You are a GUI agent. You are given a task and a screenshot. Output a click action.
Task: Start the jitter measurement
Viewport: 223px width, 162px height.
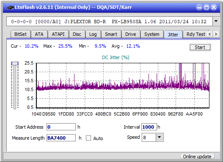[200, 47]
